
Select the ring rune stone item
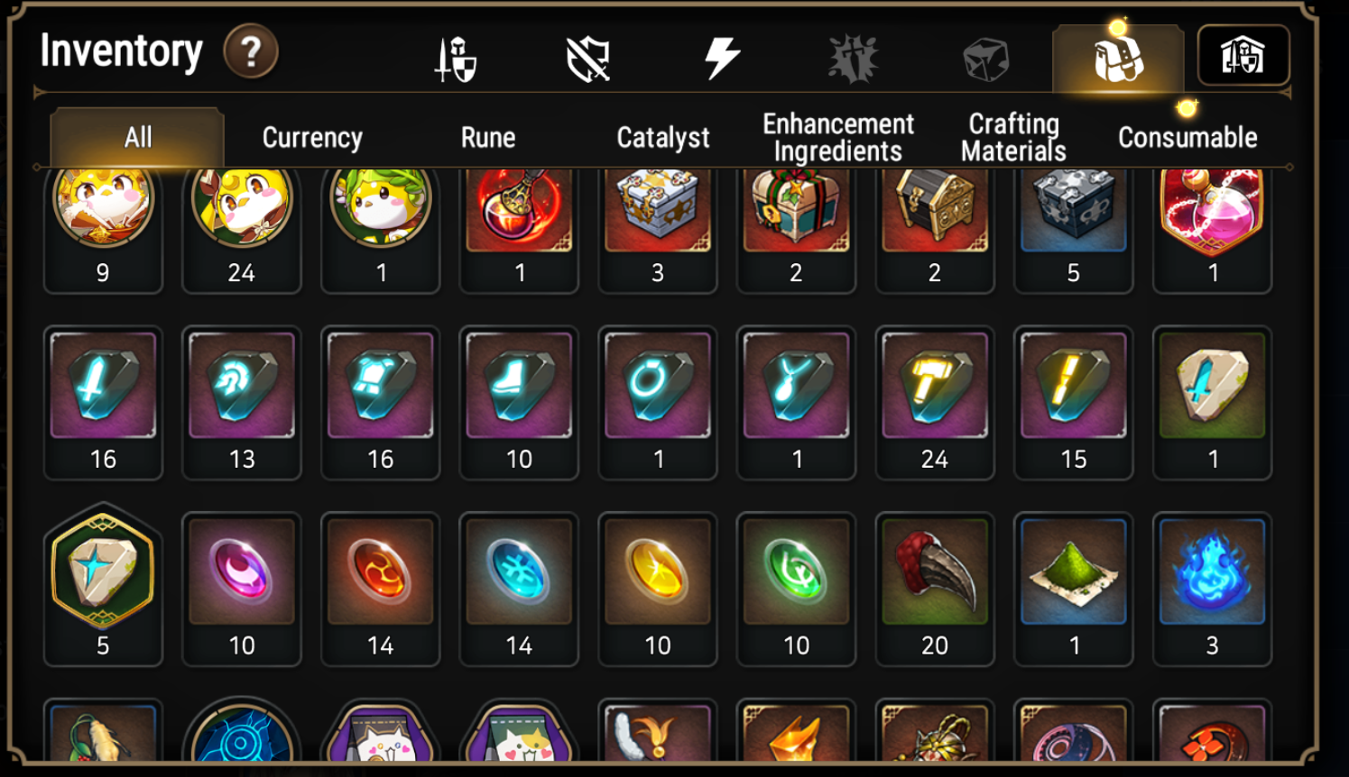[x=658, y=403]
